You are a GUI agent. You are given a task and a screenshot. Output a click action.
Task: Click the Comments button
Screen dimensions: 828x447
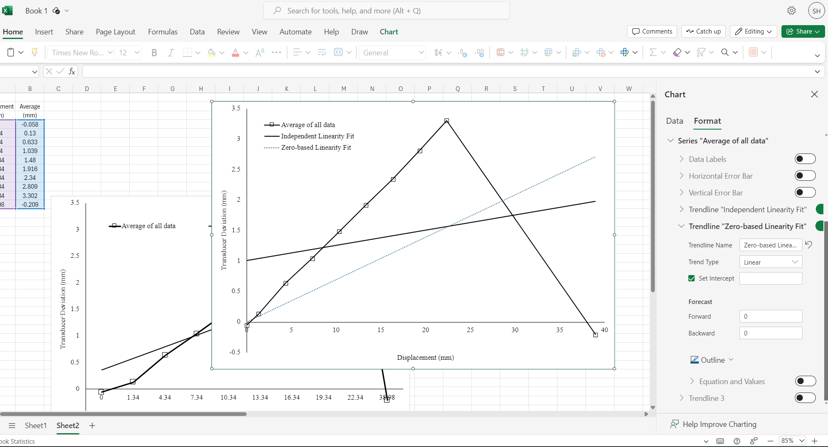click(x=652, y=31)
